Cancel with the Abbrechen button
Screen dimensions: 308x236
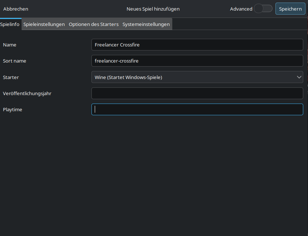[x=16, y=9]
